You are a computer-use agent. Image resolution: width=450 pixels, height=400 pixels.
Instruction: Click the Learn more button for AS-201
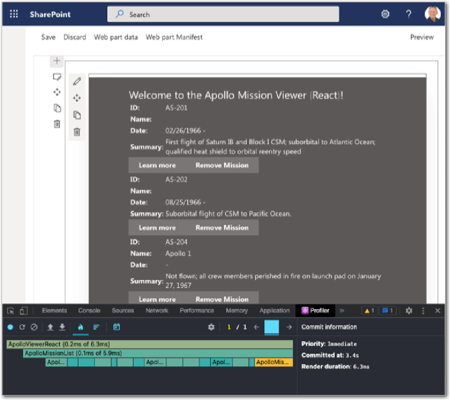[157, 165]
